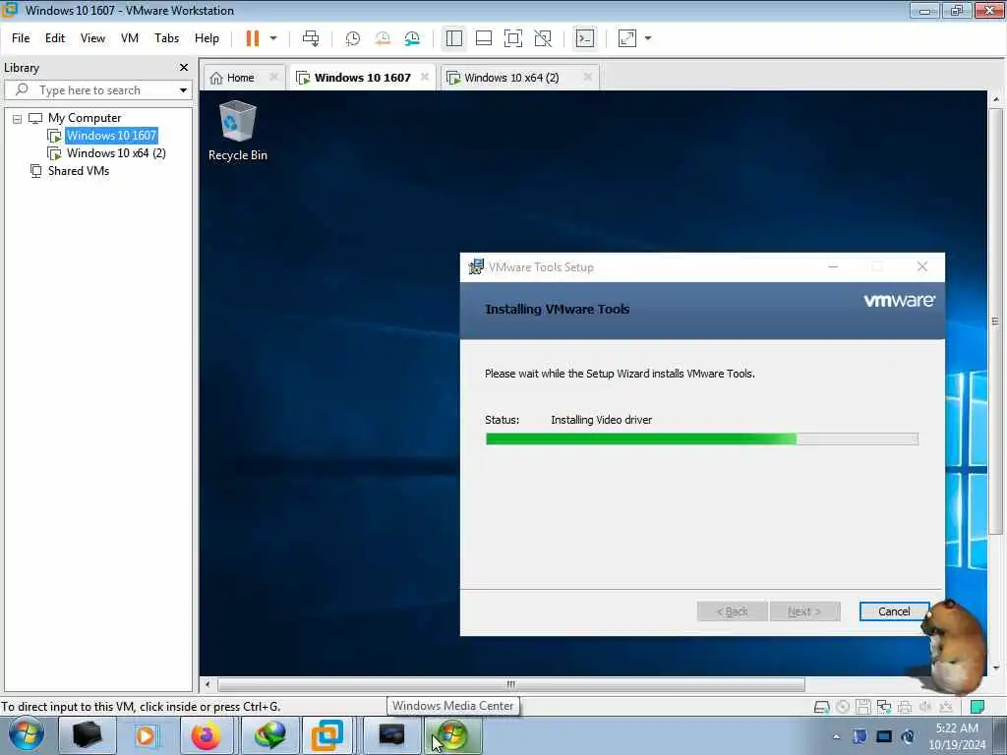Image resolution: width=1007 pixels, height=755 pixels.
Task: Click the network adapter status icon
Action: 884,707
